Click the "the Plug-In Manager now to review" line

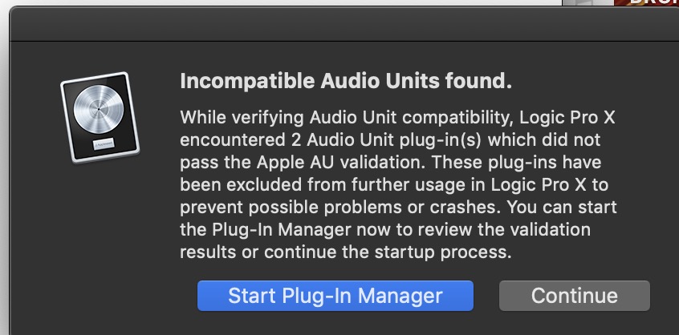[385, 230]
